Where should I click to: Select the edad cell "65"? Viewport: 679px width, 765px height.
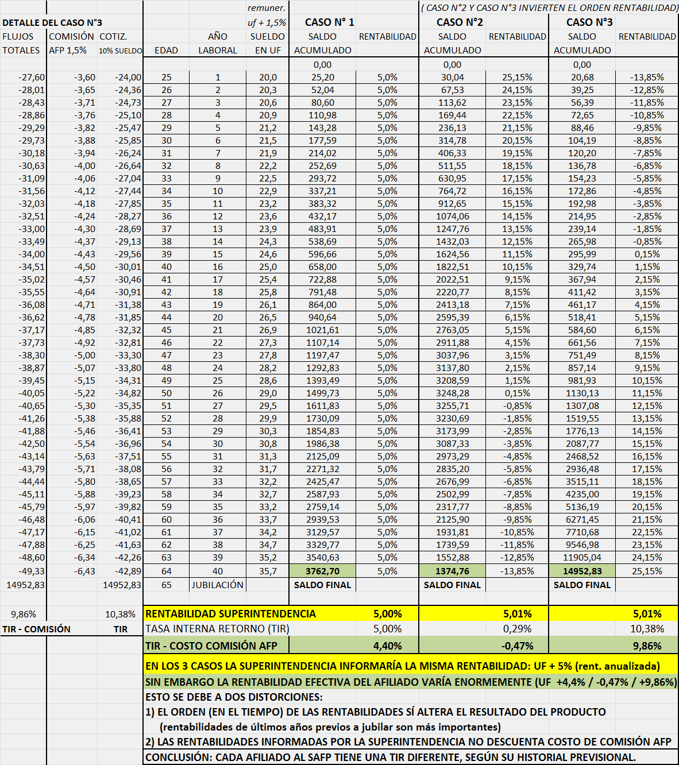tap(167, 585)
